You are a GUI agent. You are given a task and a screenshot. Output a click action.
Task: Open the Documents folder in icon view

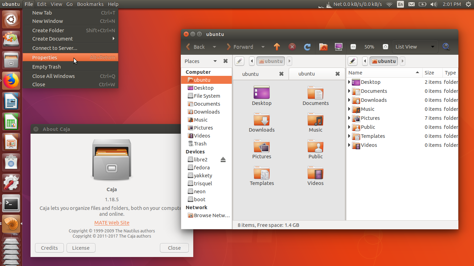[x=315, y=96]
